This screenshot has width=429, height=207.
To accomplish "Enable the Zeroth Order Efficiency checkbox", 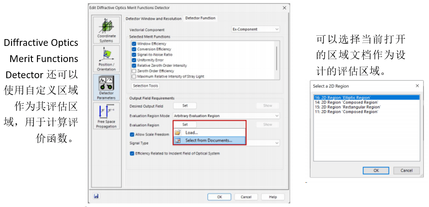I will pyautogui.click(x=134, y=71).
